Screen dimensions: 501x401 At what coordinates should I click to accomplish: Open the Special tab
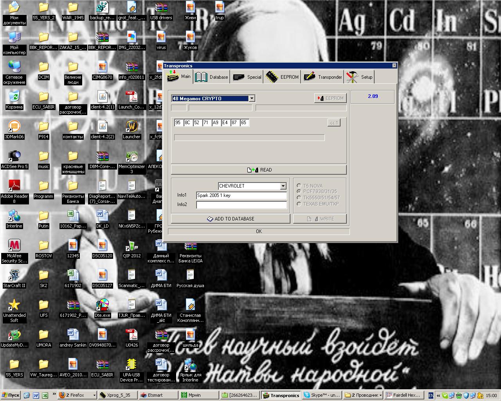point(247,77)
